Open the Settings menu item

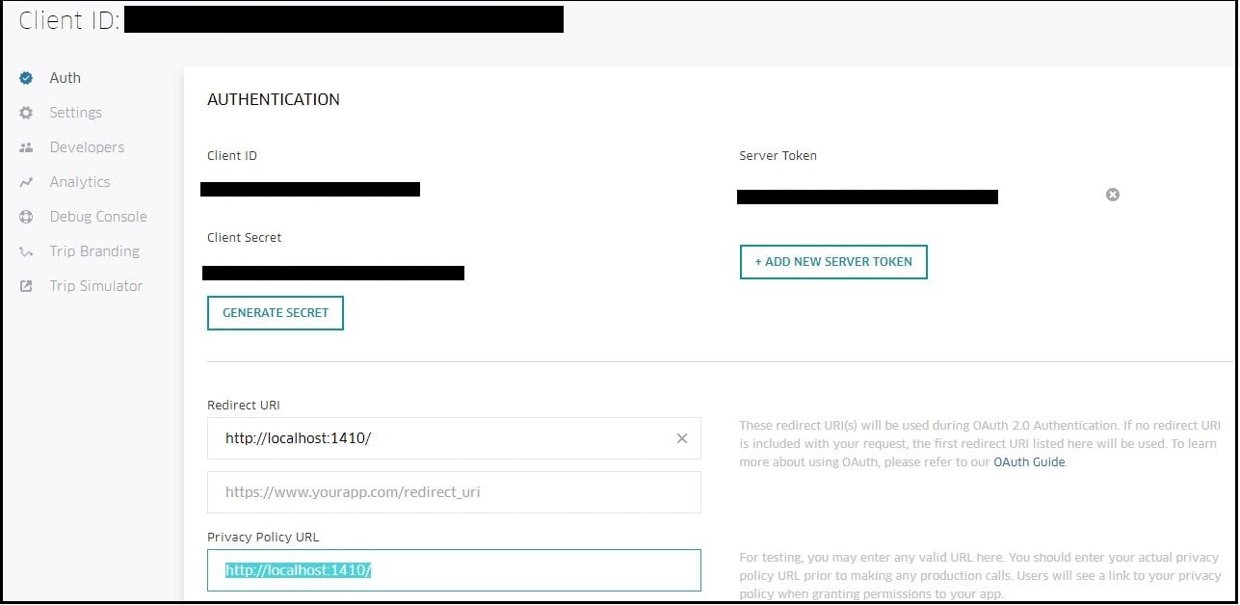76,113
